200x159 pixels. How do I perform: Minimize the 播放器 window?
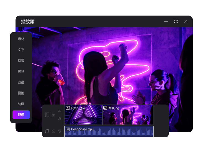coord(166,21)
